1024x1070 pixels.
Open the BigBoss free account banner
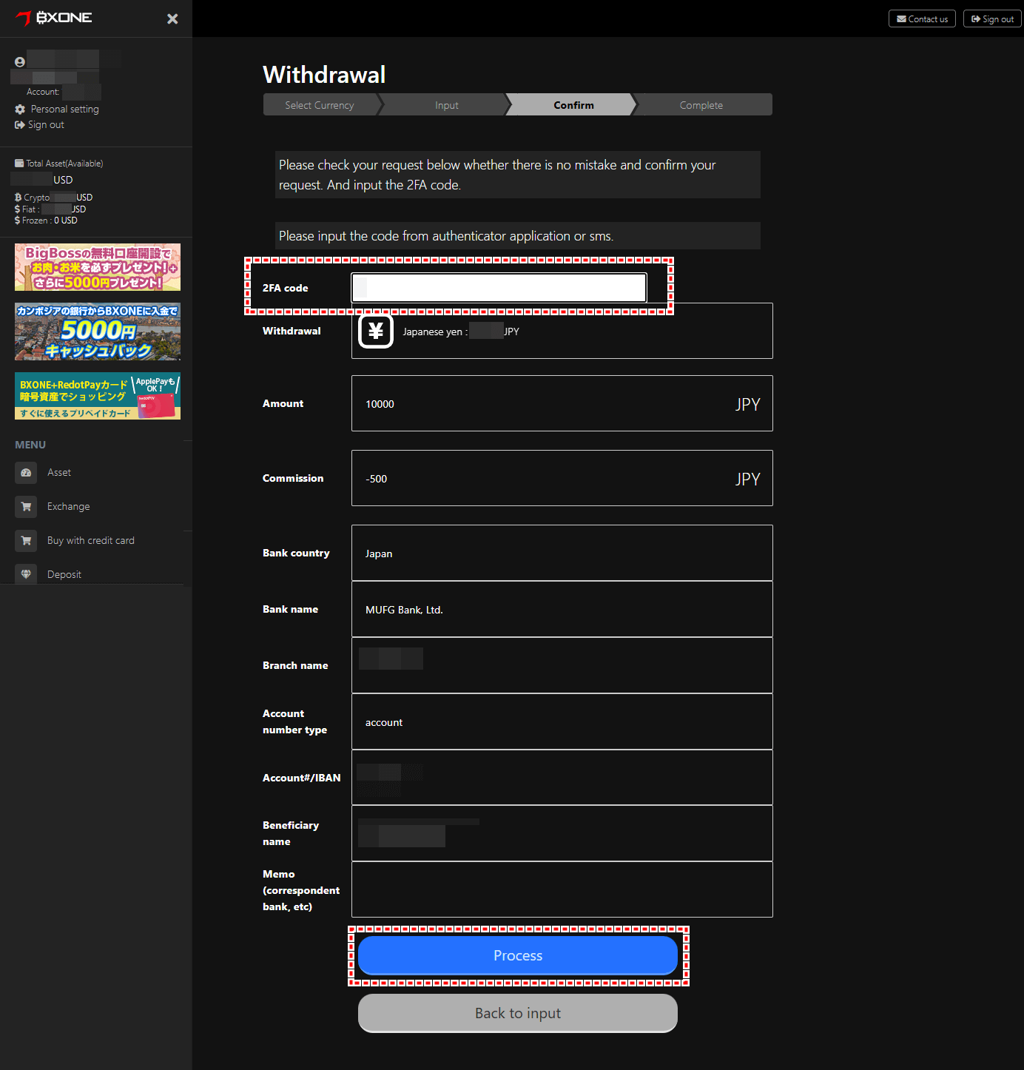point(98,267)
